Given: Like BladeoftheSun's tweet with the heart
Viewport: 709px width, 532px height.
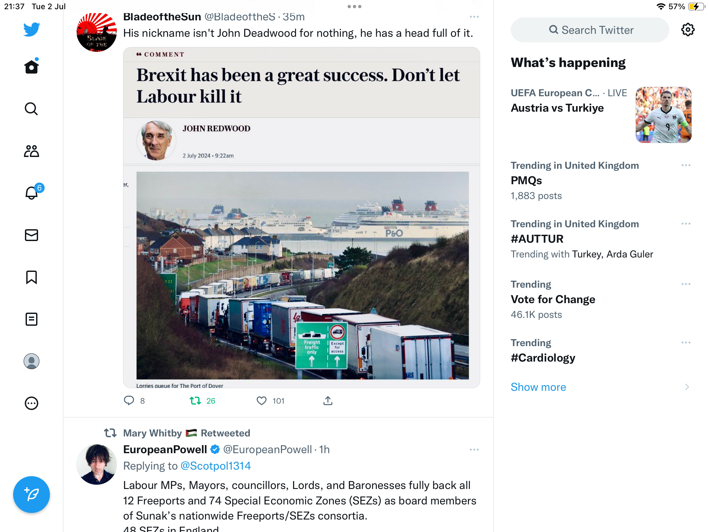Looking at the screenshot, I should [x=262, y=401].
